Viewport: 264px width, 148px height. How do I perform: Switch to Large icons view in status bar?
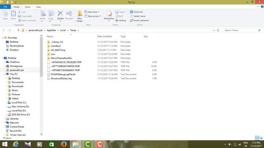click(x=262, y=138)
